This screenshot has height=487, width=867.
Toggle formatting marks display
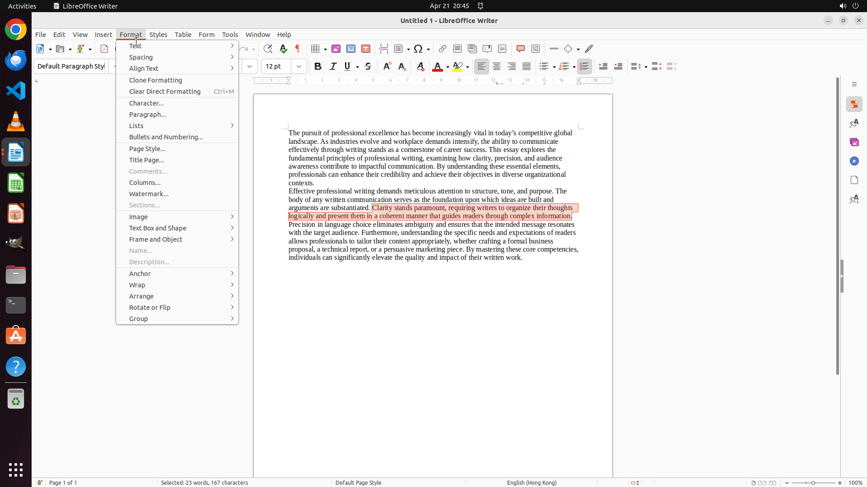point(298,49)
